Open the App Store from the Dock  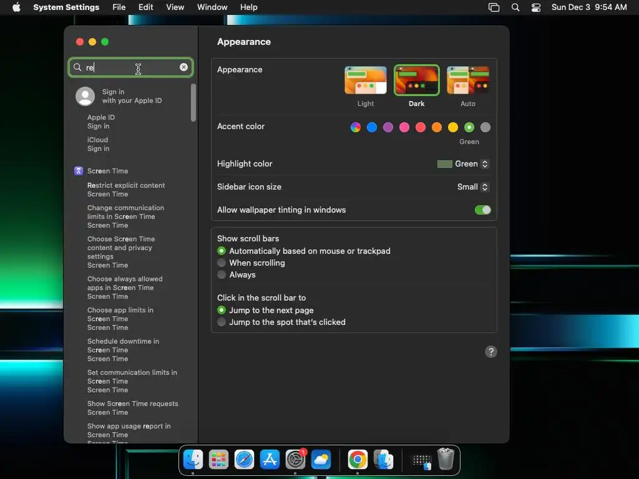(270, 460)
